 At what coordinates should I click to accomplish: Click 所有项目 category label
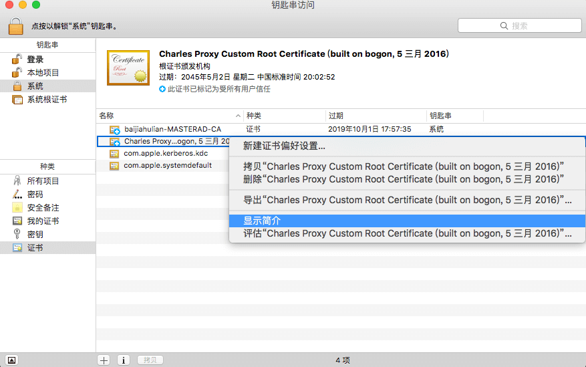[x=43, y=181]
